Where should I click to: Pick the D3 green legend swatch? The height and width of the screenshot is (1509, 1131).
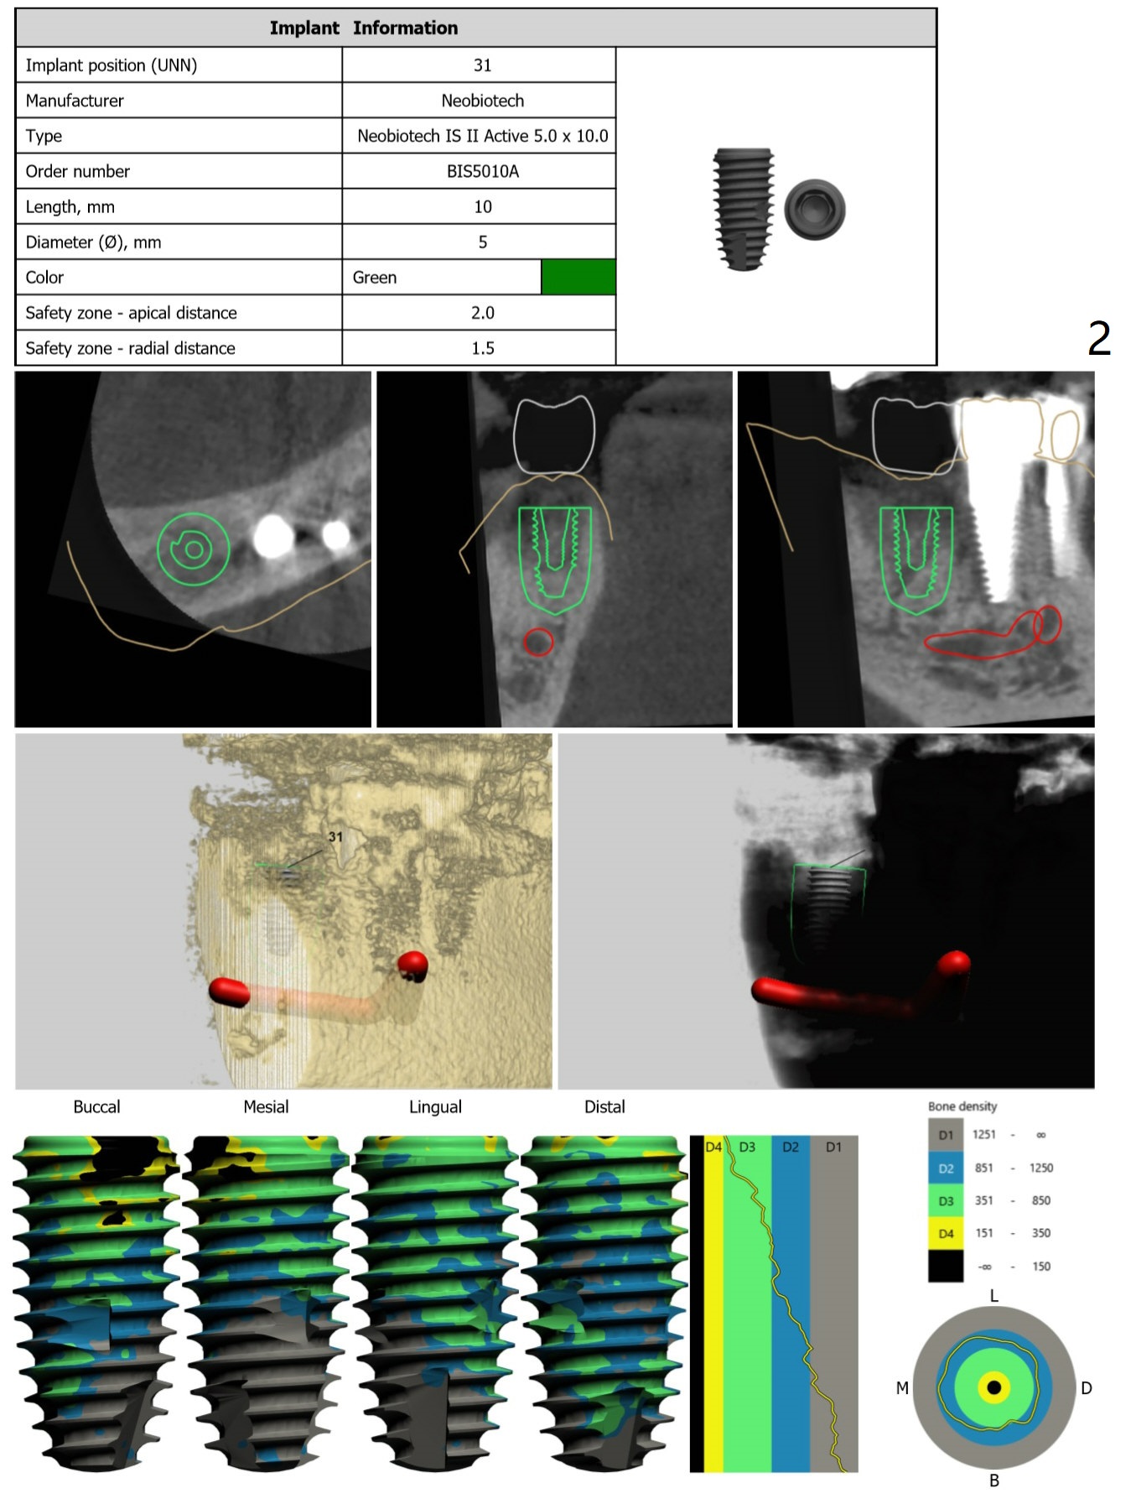pos(945,1200)
